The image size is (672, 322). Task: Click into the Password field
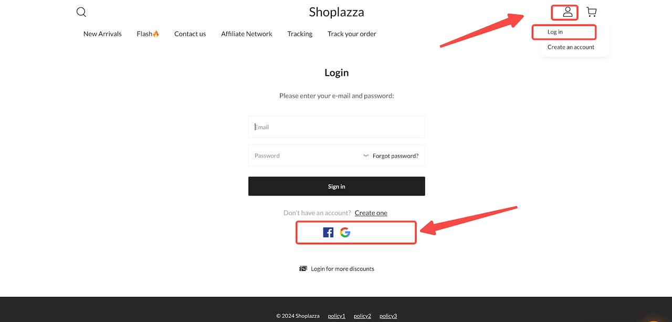coord(304,155)
